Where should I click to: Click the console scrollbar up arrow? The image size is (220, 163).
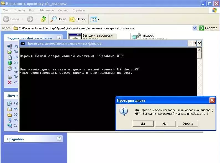[199, 50]
